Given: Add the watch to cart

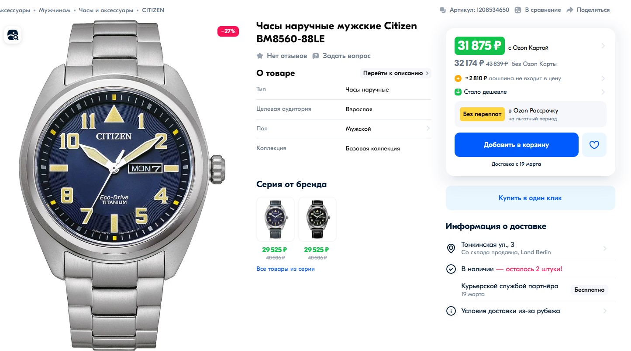Looking at the screenshot, I should pos(516,145).
